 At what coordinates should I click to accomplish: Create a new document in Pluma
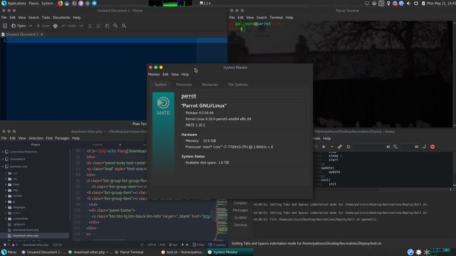[5, 26]
